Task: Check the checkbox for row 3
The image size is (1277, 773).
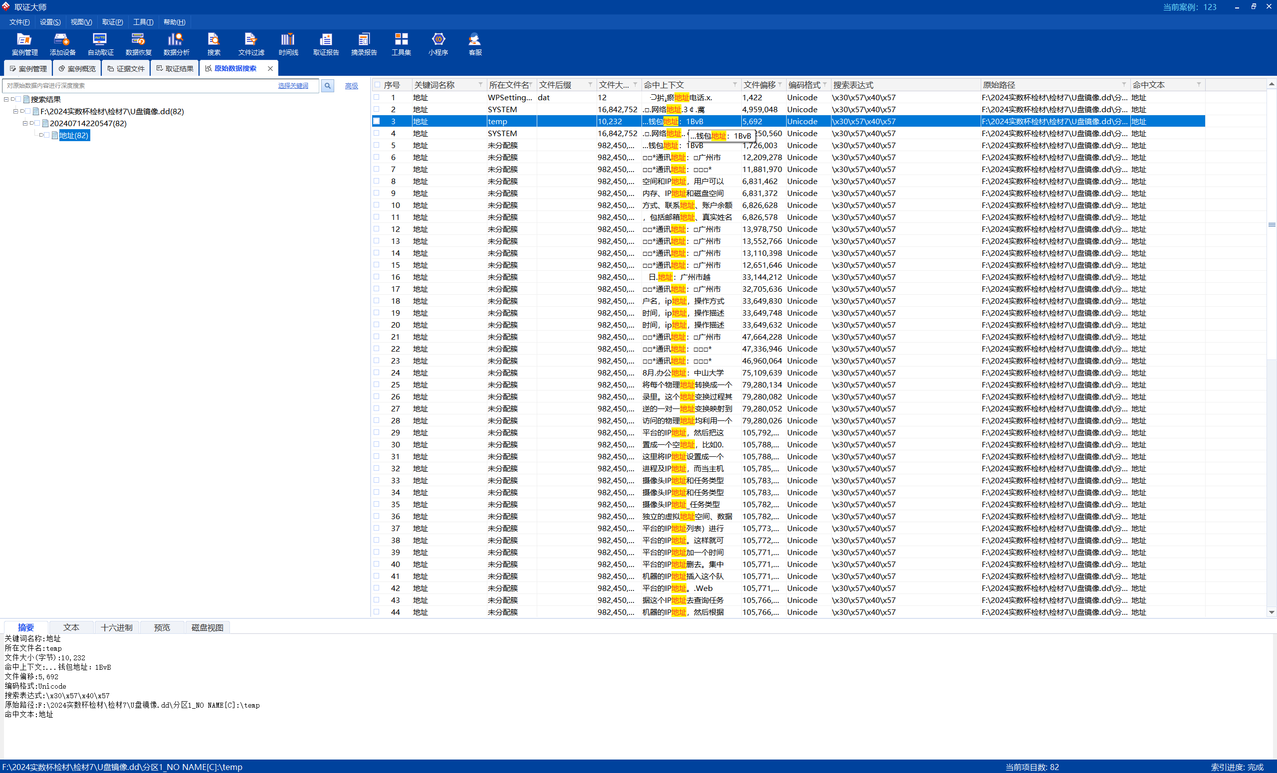Action: click(377, 121)
